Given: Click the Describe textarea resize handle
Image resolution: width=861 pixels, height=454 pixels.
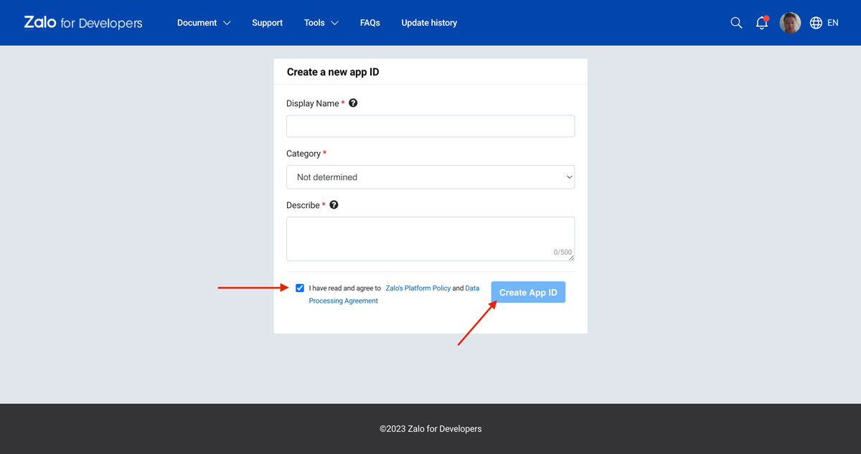Looking at the screenshot, I should [571, 257].
